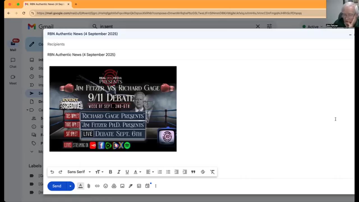Viewport: 359px width, 202px height.
Task: Click the subject line field
Action: (199, 55)
